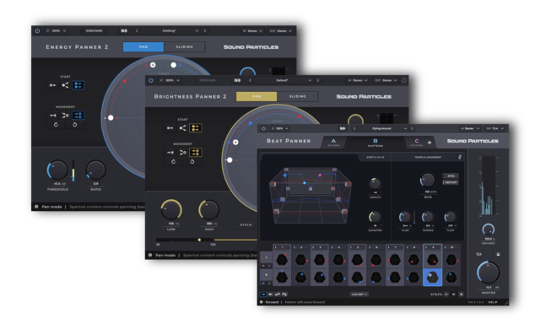This screenshot has height=318, width=540.
Task: Go to previous preset in Energy Panner
Action: (137, 30)
